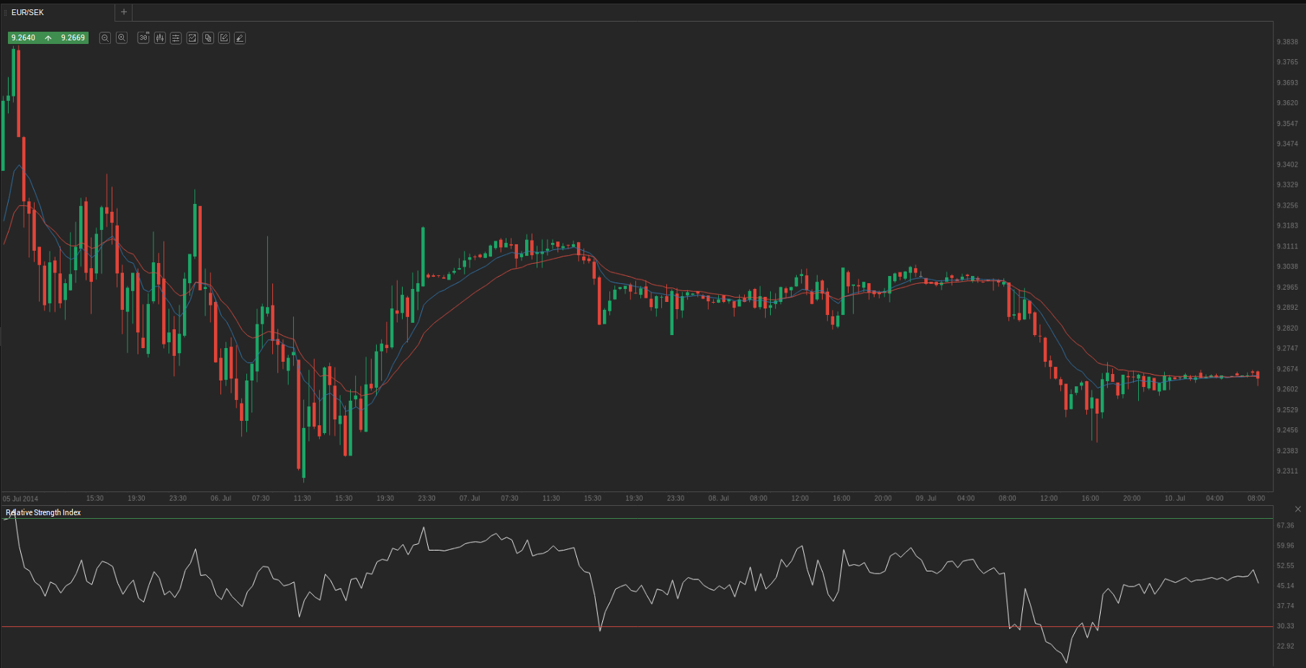Click the eraser tool icon
This screenshot has height=668, width=1306.
click(240, 38)
